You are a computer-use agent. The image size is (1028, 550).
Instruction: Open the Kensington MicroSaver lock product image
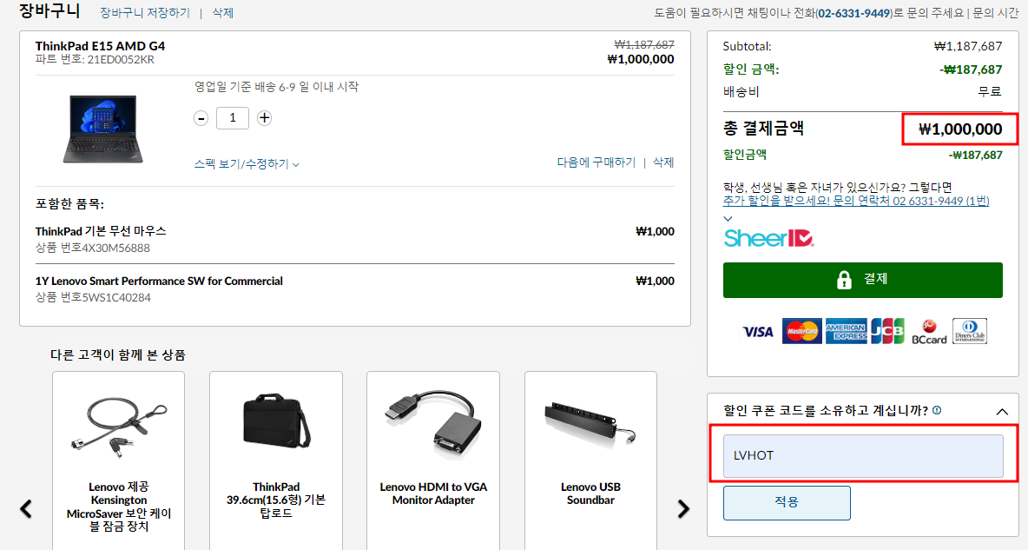pos(119,426)
